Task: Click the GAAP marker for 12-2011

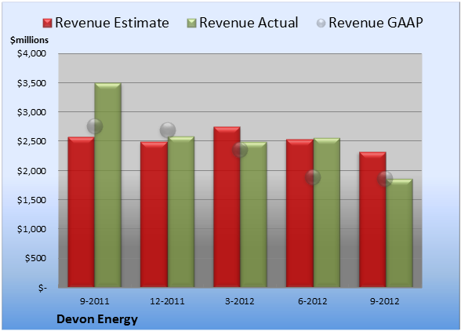Action: coord(168,130)
